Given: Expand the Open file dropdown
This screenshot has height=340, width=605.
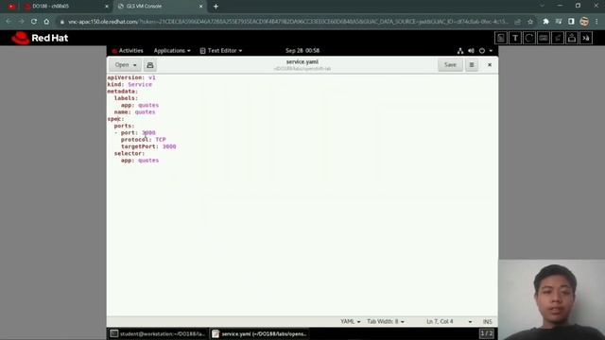Looking at the screenshot, I should (126, 65).
